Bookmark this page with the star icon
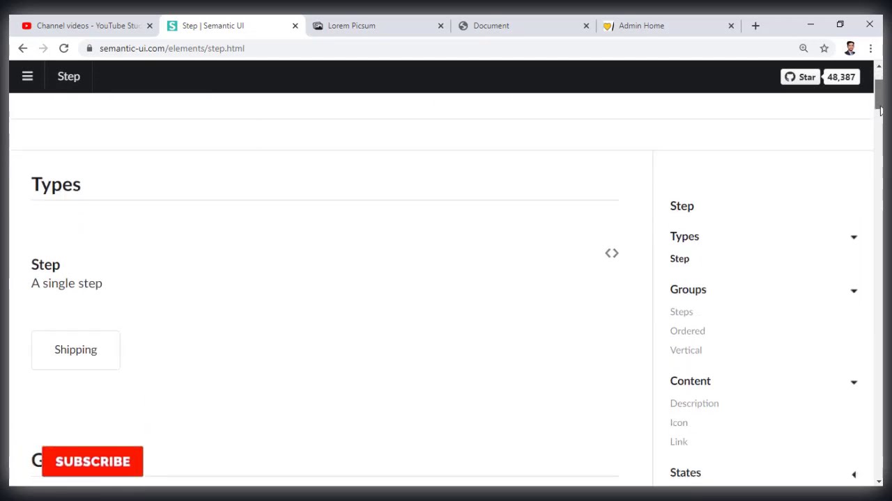This screenshot has width=892, height=501. (x=824, y=49)
